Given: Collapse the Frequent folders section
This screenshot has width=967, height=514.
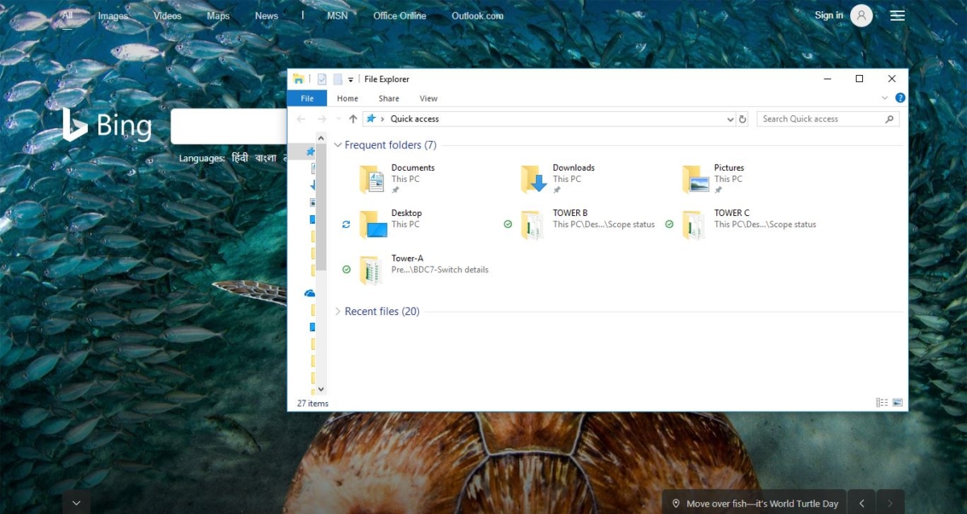Looking at the screenshot, I should (337, 145).
